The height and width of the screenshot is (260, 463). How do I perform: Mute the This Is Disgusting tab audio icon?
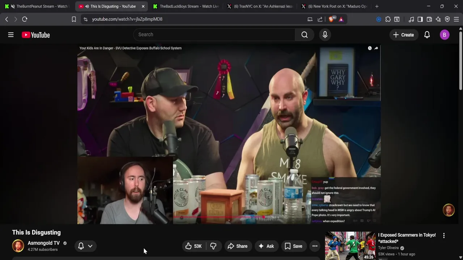(87, 6)
